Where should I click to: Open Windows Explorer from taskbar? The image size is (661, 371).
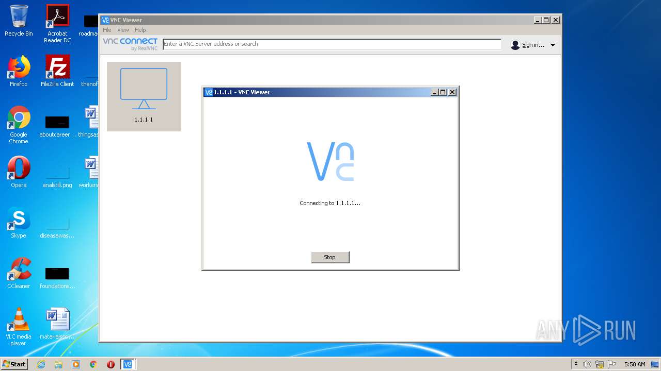(58, 364)
